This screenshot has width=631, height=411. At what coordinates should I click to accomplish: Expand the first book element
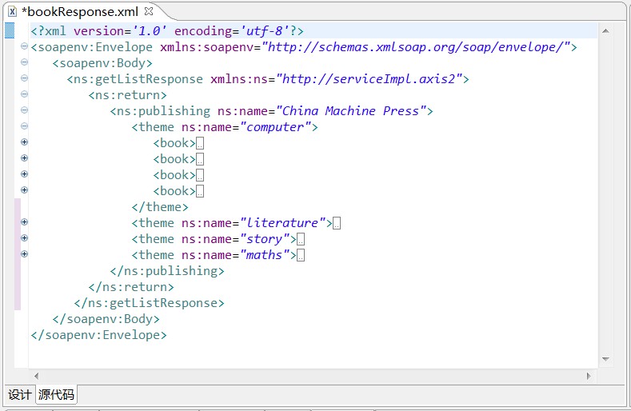click(24, 142)
